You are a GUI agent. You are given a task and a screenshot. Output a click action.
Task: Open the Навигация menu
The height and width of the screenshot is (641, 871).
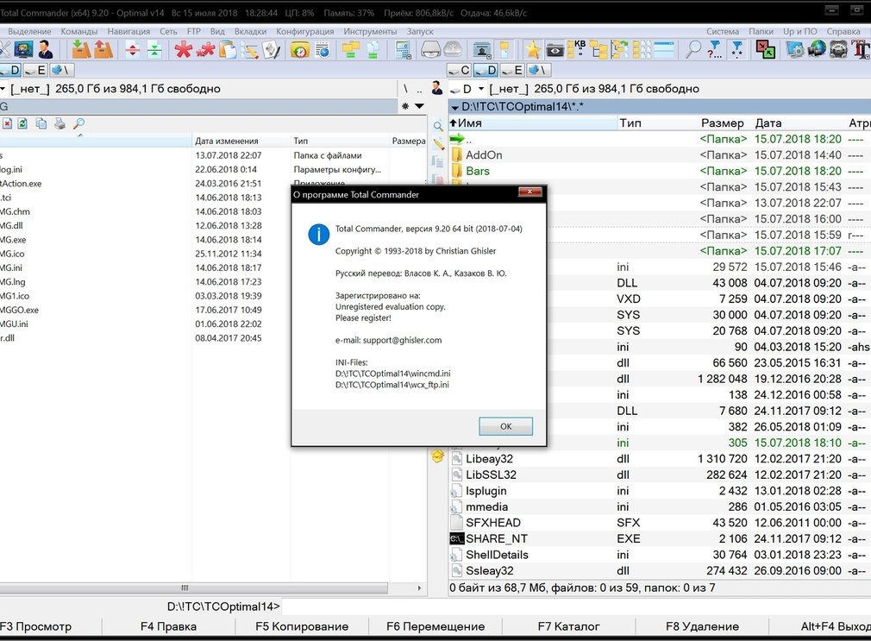(128, 31)
